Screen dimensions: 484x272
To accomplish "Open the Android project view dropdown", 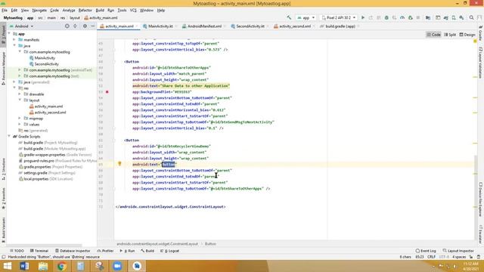I will tap(22, 26).
